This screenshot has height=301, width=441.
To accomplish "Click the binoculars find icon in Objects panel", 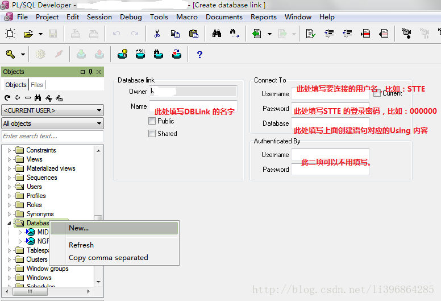I will point(38,98).
